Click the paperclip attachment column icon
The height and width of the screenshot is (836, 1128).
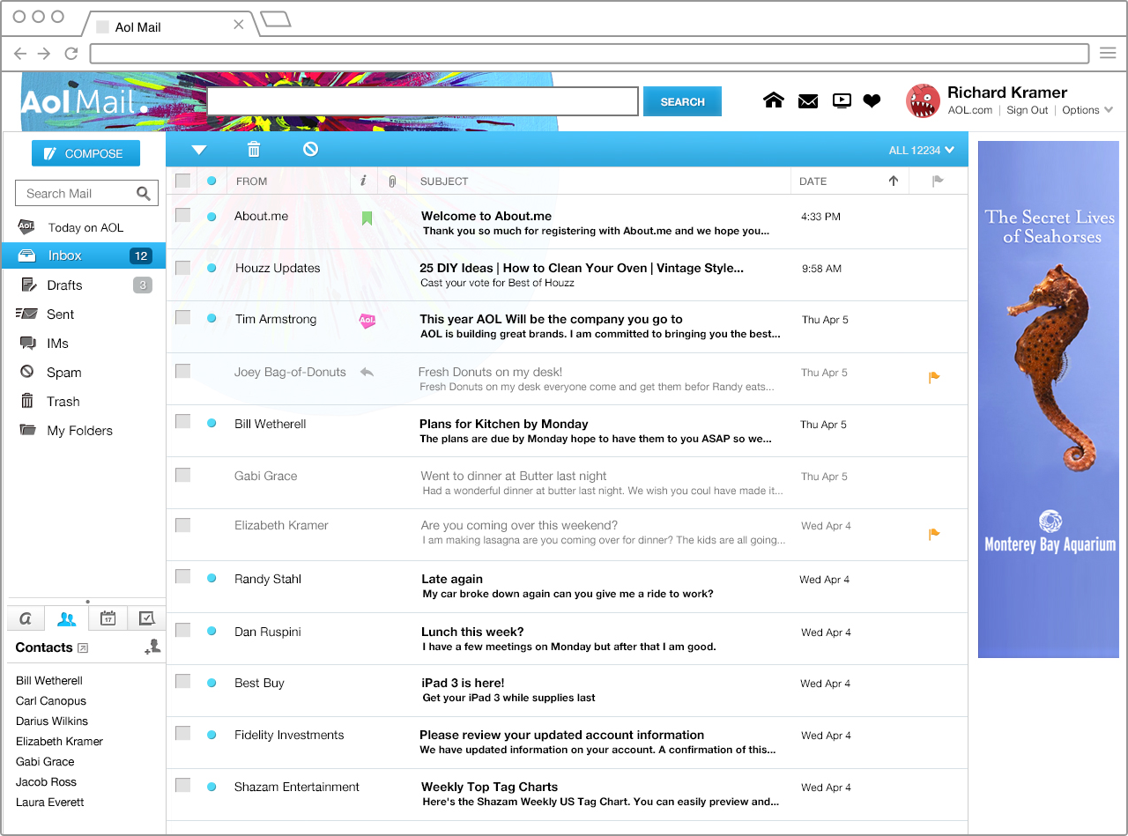tap(392, 181)
